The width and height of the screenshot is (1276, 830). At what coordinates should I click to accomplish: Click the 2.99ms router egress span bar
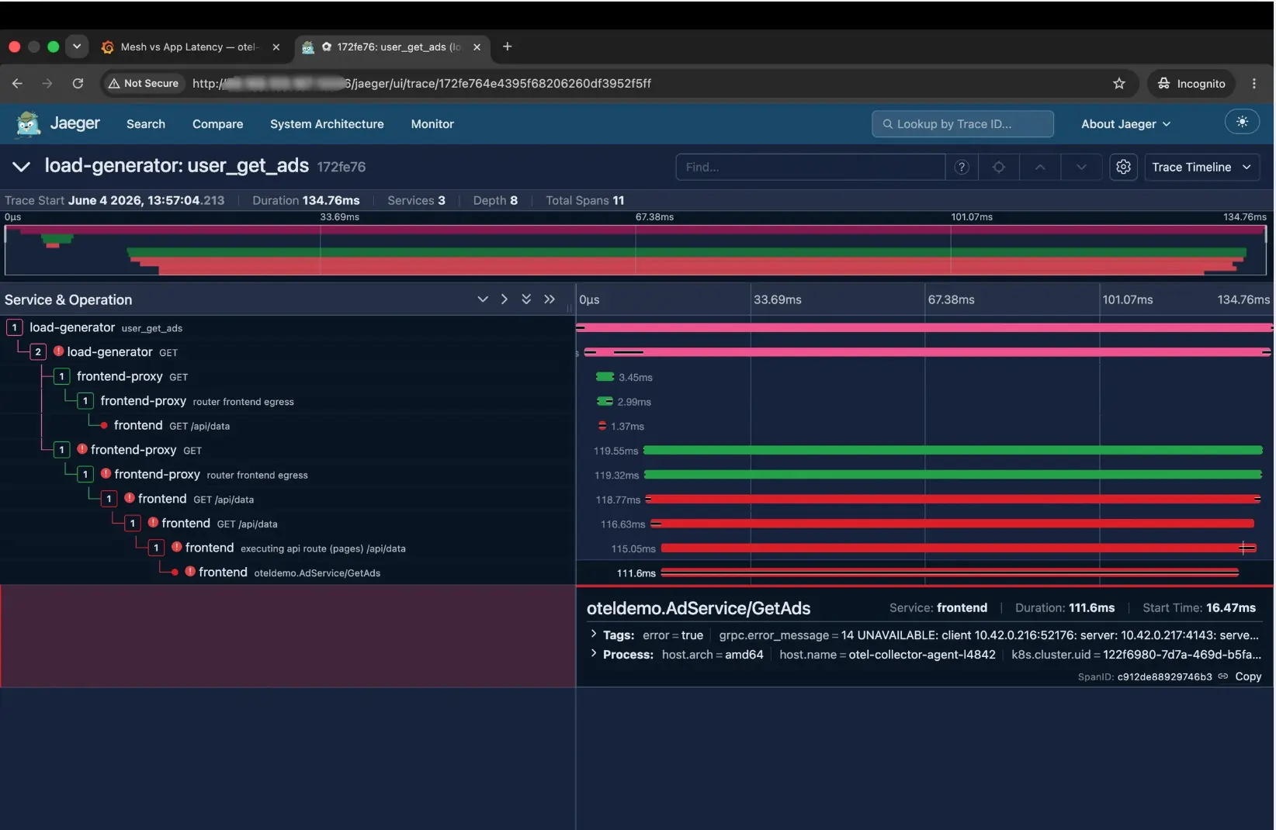[605, 401]
